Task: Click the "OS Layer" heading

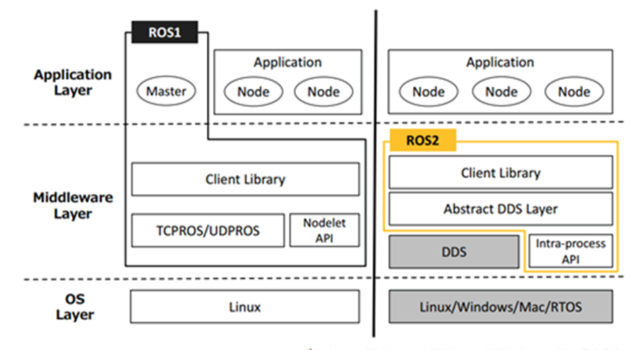Action: click(75, 307)
